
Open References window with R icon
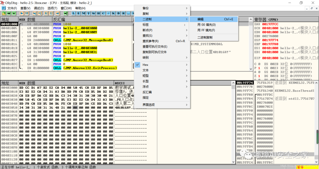(123, 13)
